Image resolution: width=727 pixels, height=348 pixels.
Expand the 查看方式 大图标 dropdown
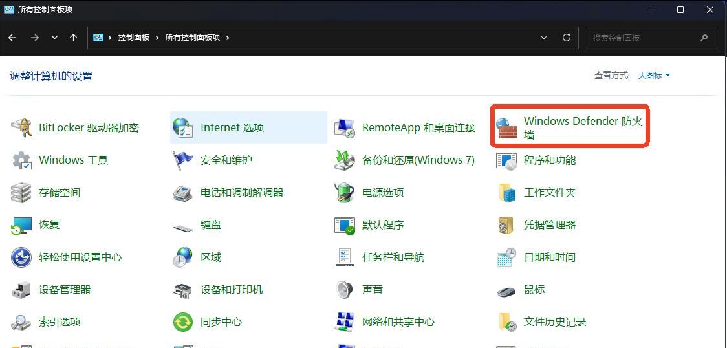click(654, 76)
